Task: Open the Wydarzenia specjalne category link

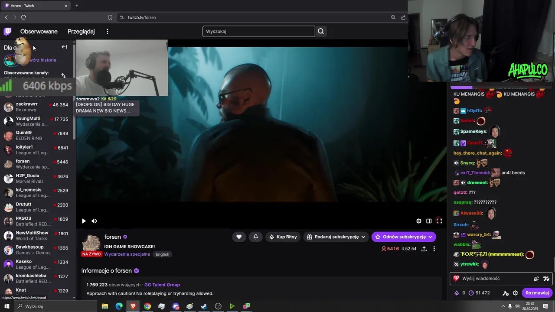Action: pos(127,254)
